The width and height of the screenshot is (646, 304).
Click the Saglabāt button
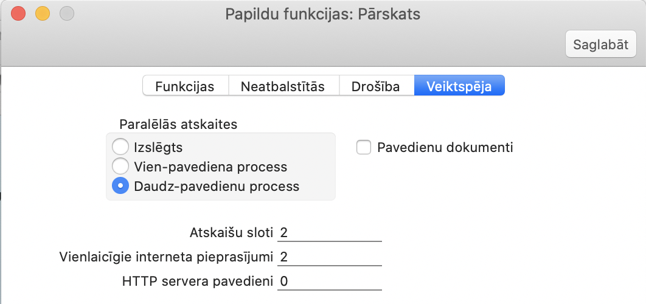coord(601,44)
